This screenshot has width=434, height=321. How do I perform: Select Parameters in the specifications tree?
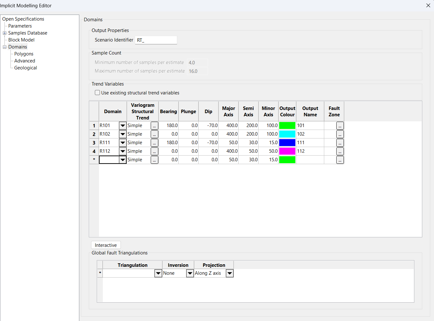(20, 26)
